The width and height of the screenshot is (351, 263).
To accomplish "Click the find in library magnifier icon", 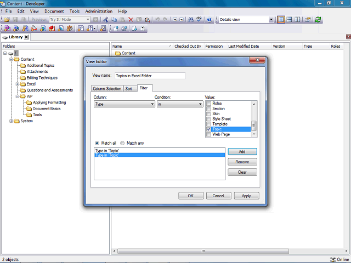I will [147, 20].
